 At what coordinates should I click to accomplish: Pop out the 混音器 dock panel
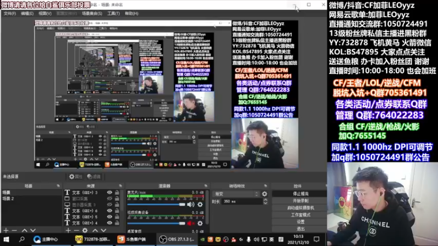tap(206, 186)
